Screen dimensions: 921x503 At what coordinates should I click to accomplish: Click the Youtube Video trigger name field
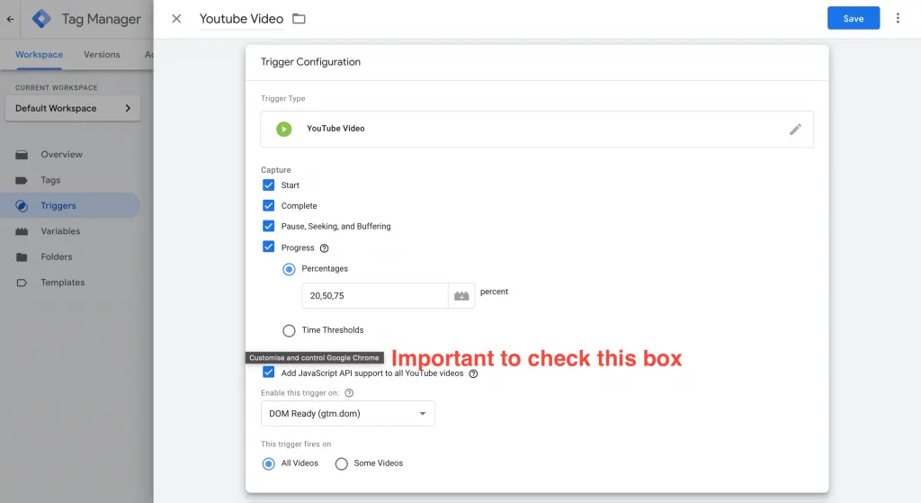point(241,19)
